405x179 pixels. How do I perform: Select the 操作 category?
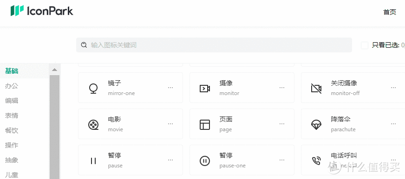(12, 145)
